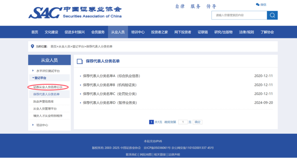The image size is (297, 165).
Task: Open 证券从业人员信息公示 in the sidebar
Action: (48, 87)
